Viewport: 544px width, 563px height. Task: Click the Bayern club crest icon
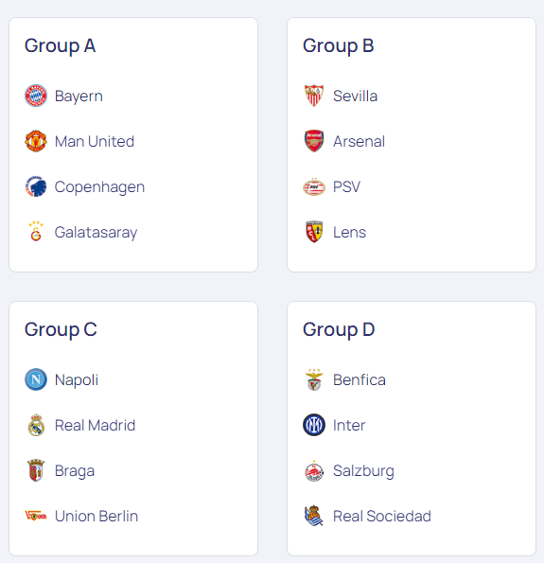click(36, 96)
